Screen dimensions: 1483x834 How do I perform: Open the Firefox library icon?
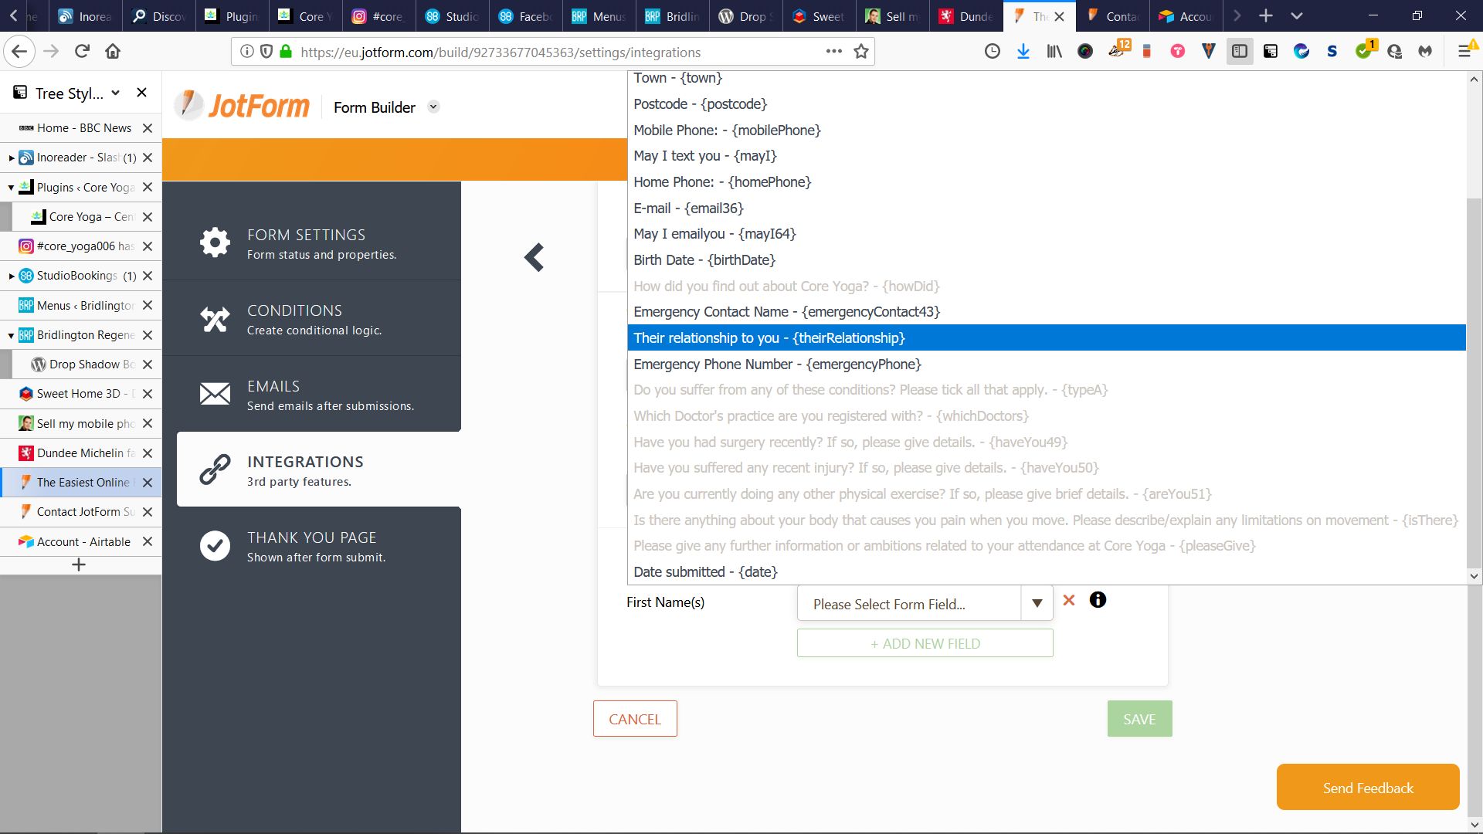click(1054, 52)
